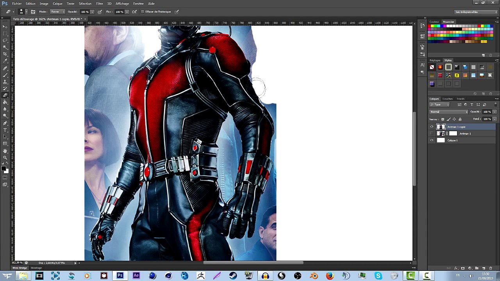Image resolution: width=500 pixels, height=281 pixels.
Task: Select the Blur tool
Action: tap(5, 109)
